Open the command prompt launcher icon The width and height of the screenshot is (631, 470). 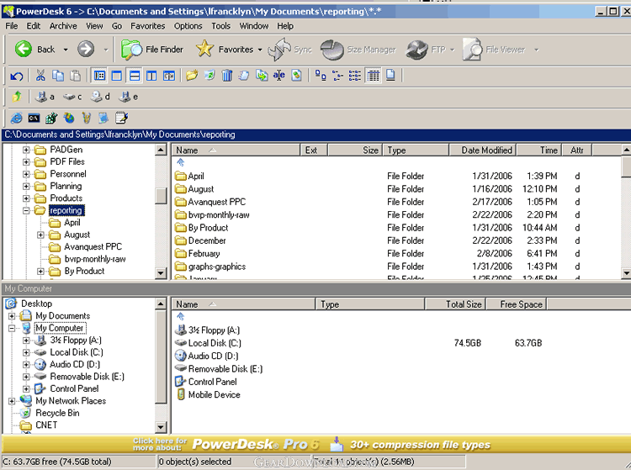(34, 118)
